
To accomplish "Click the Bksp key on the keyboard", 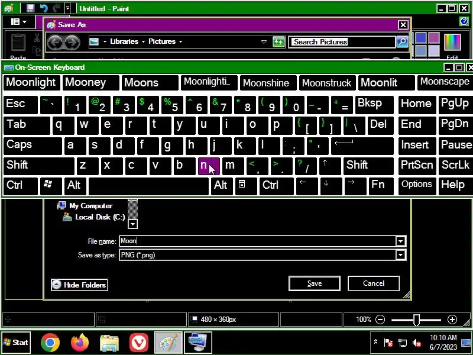I will point(374,105).
